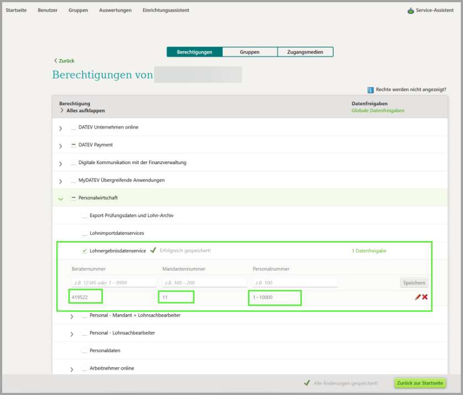Enable the Lohnimportdatenservices checkbox
This screenshot has height=395, width=463.
(x=85, y=233)
